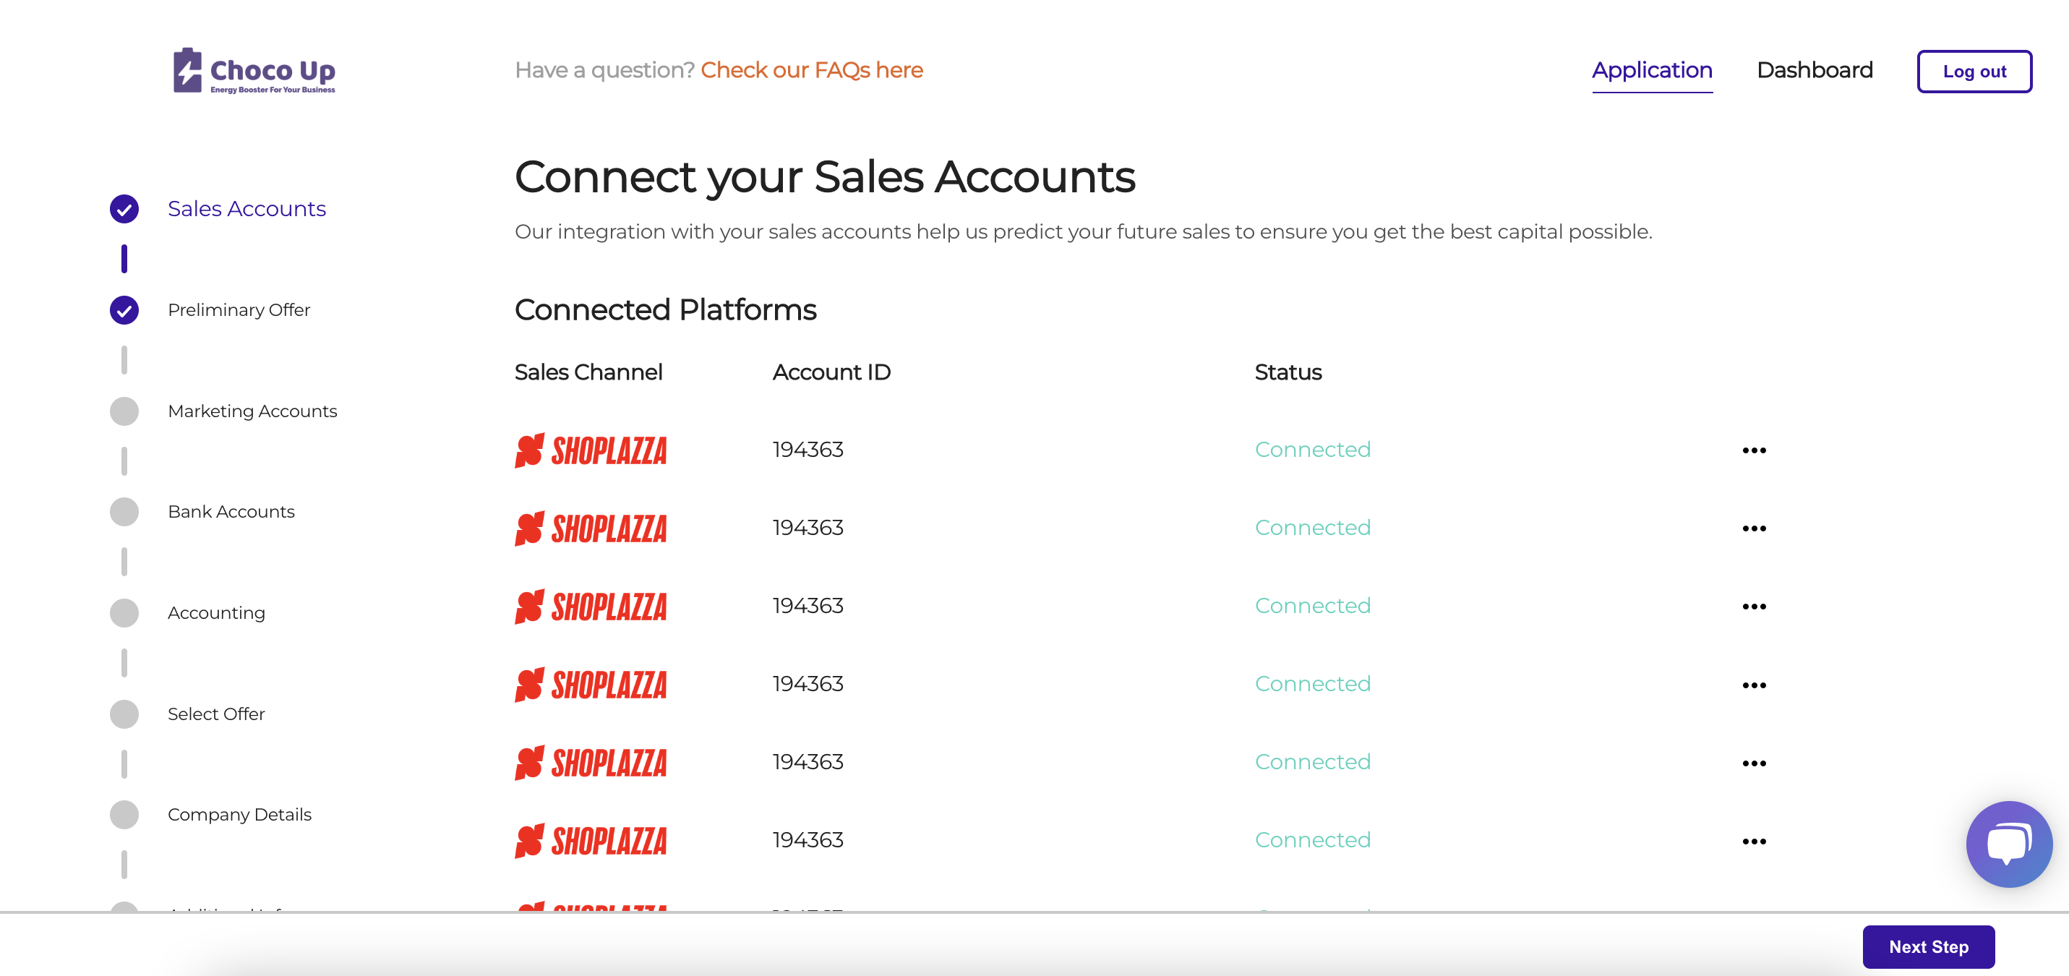The height and width of the screenshot is (976, 2069).
Task: Go to Select Offer step
Action: coord(215,714)
